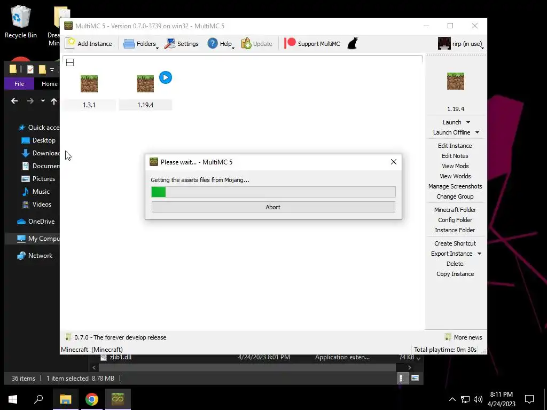Click the Up arrow in File Explorer
This screenshot has width=547, height=410.
point(54,101)
